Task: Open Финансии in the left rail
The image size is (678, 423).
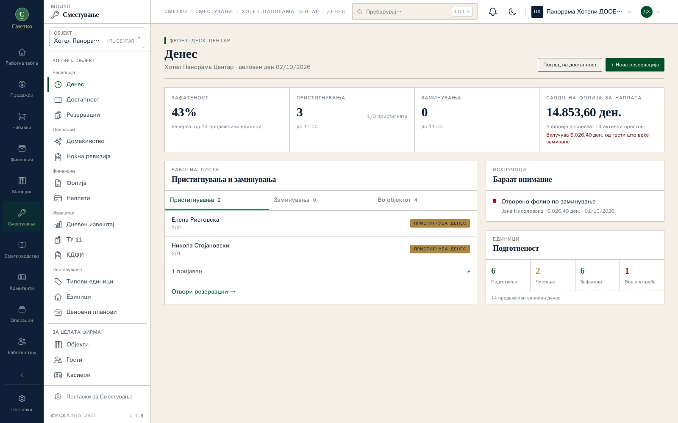Action: (x=22, y=154)
